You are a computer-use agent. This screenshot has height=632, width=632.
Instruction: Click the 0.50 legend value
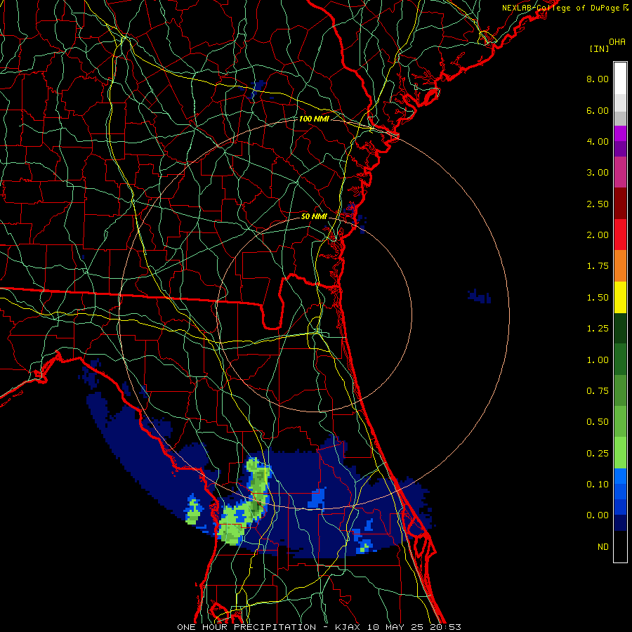598,422
